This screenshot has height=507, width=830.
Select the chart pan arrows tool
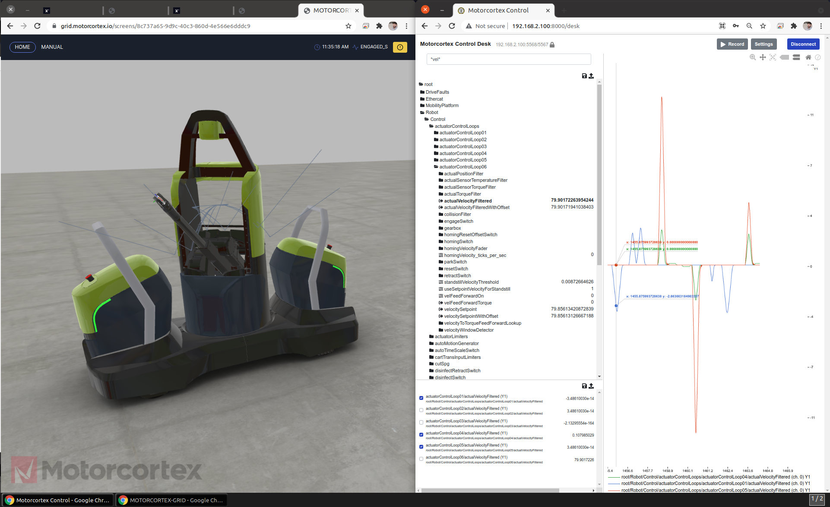[x=763, y=57]
